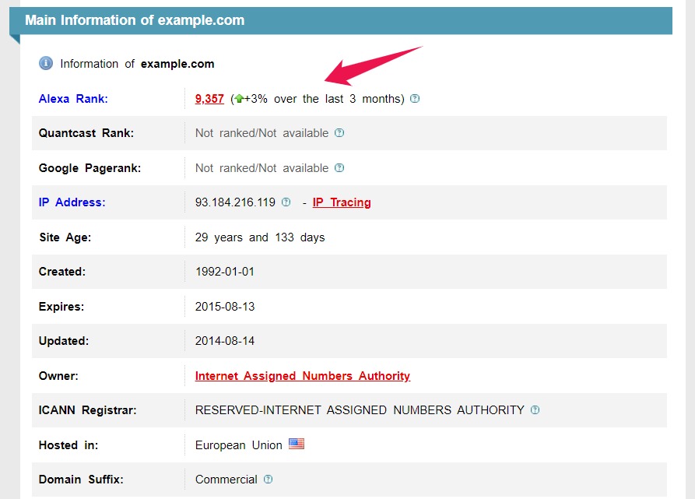This screenshot has width=695, height=499.
Task: Click the flag icon next to European Union
Action: (297, 444)
